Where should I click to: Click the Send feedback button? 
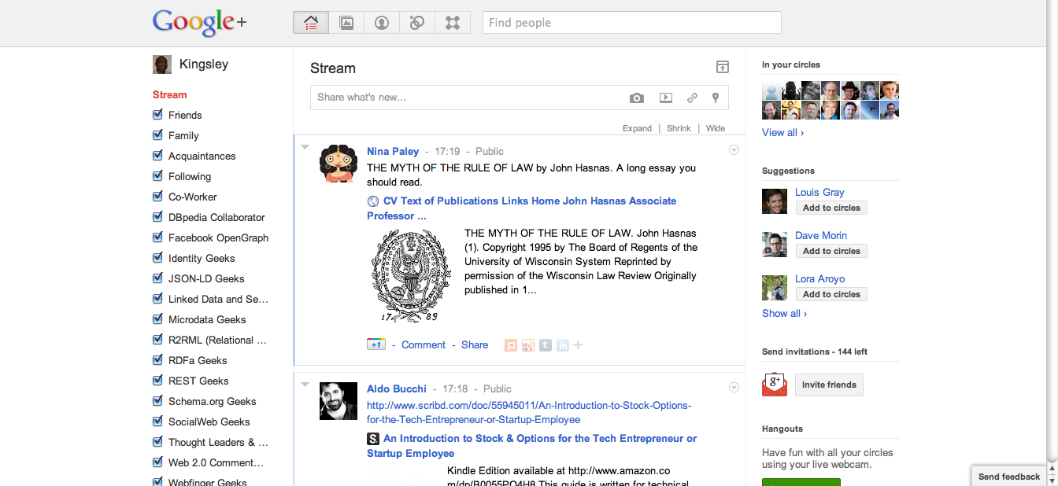[x=1009, y=477]
